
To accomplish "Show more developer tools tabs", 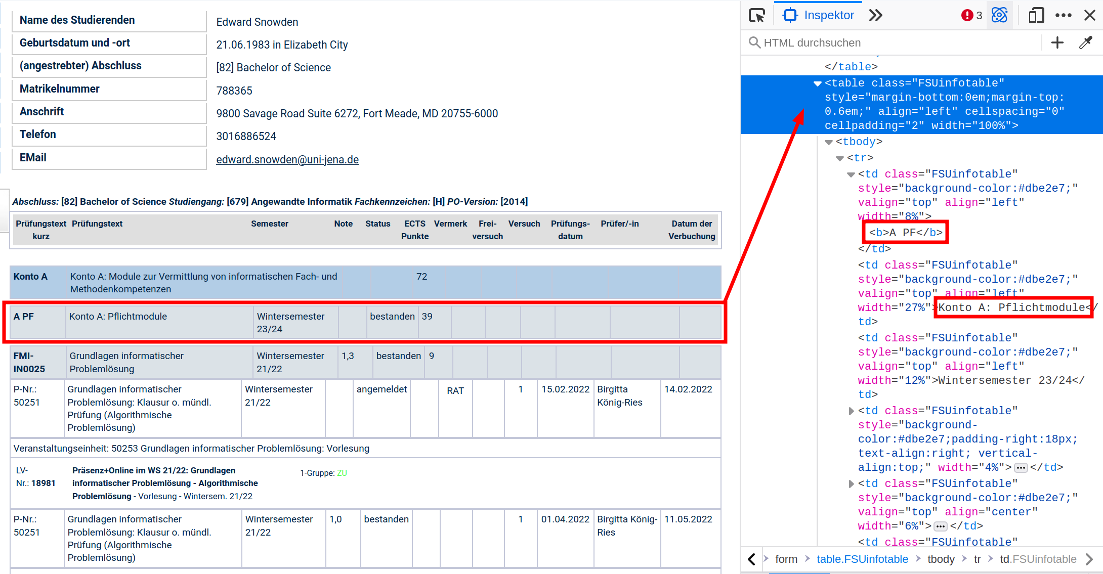I will [876, 16].
